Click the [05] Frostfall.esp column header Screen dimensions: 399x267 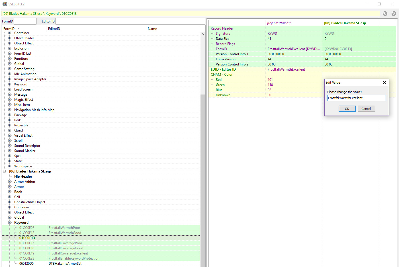294,23
